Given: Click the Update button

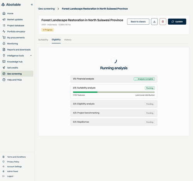Looking at the screenshot, I should tap(177, 22).
